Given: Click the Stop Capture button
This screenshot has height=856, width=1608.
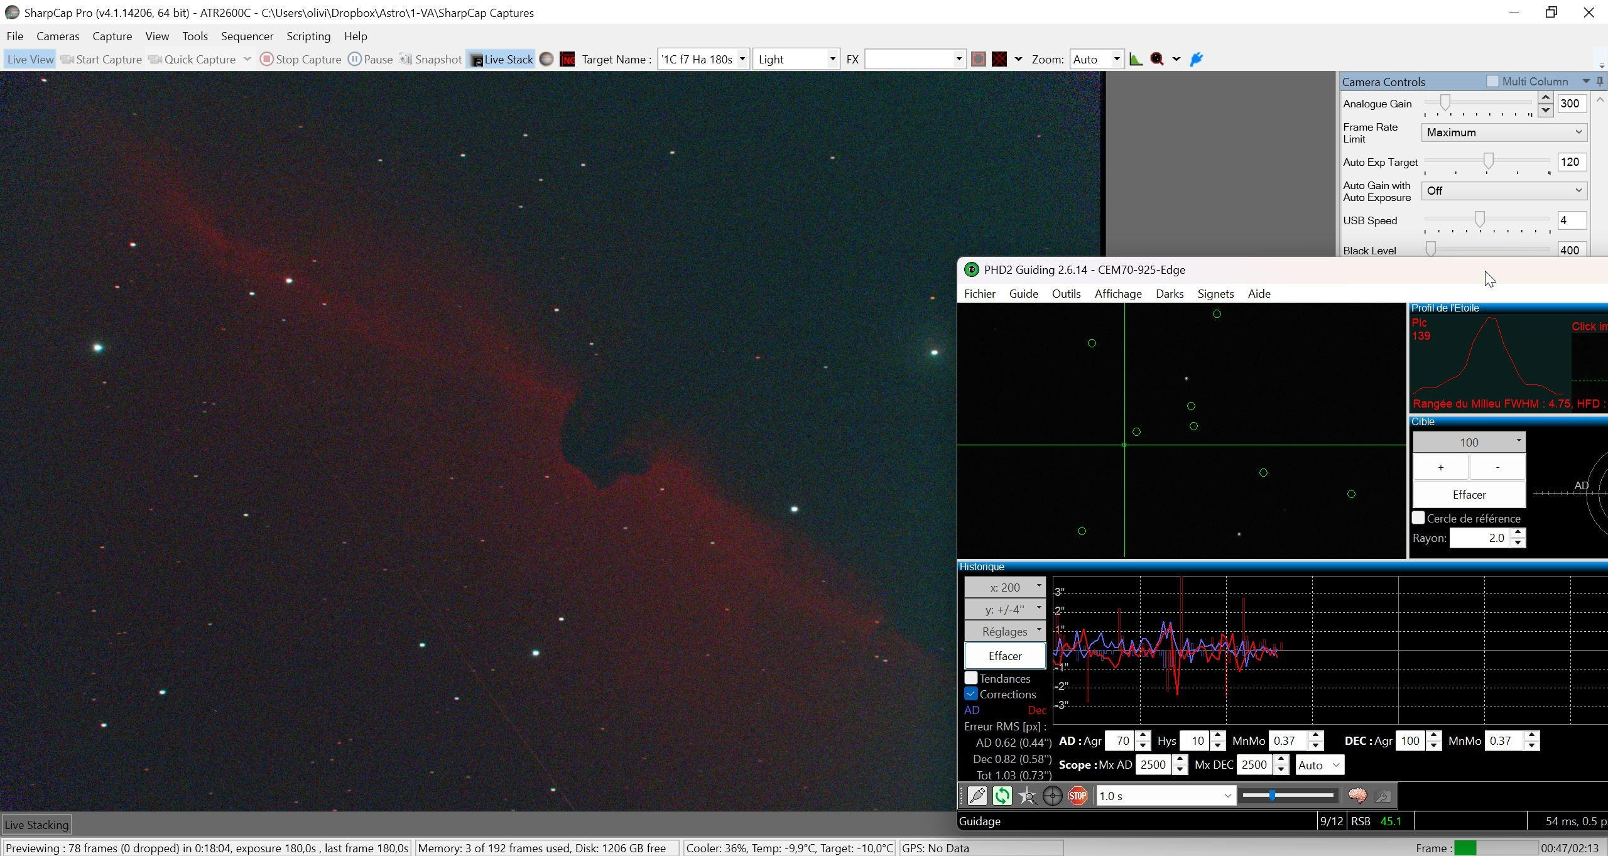Looking at the screenshot, I should (301, 59).
